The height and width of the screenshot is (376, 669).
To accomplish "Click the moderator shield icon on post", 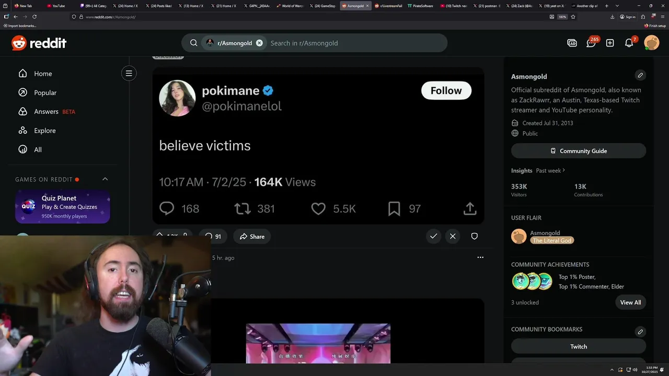I will click(x=475, y=236).
